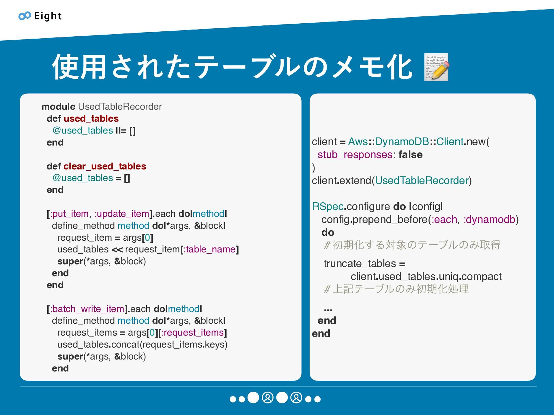Click '@used_tables = []' line
This screenshot has height=415, width=554.
[x=91, y=178]
